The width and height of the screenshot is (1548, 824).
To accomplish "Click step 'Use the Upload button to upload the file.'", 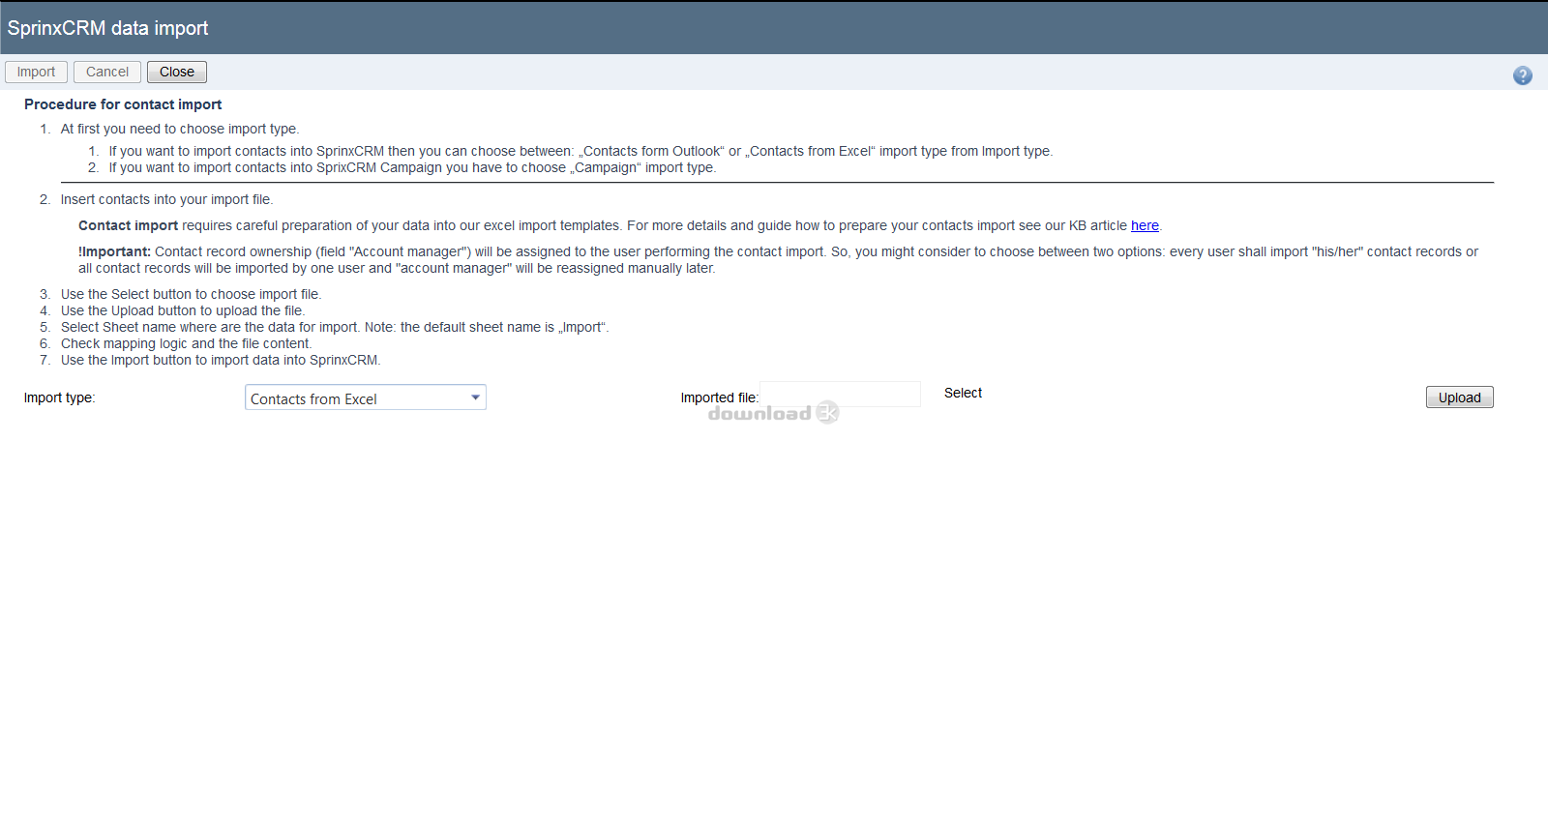I will click(183, 310).
